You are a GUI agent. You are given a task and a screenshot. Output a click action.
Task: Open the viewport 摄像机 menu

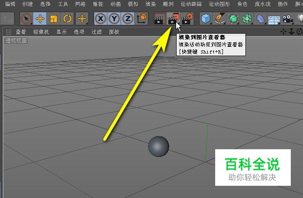click(41, 32)
